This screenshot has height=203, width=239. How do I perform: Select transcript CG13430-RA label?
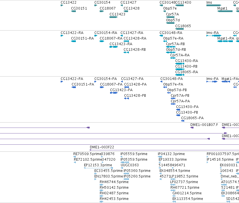(186, 61)
